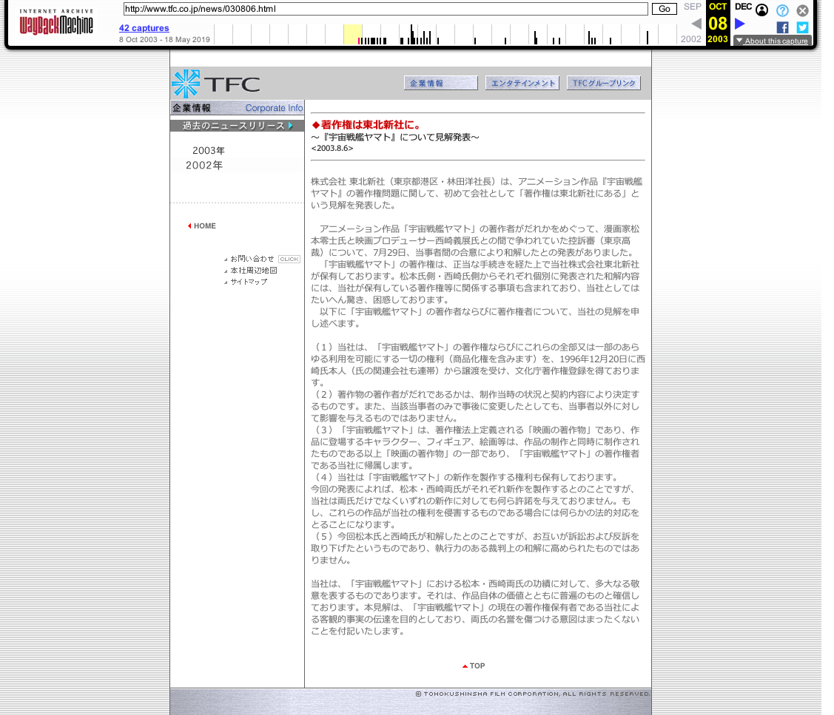The height and width of the screenshot is (715, 834).
Task: Open 企業情報 navigation tab
Action: tap(441, 84)
